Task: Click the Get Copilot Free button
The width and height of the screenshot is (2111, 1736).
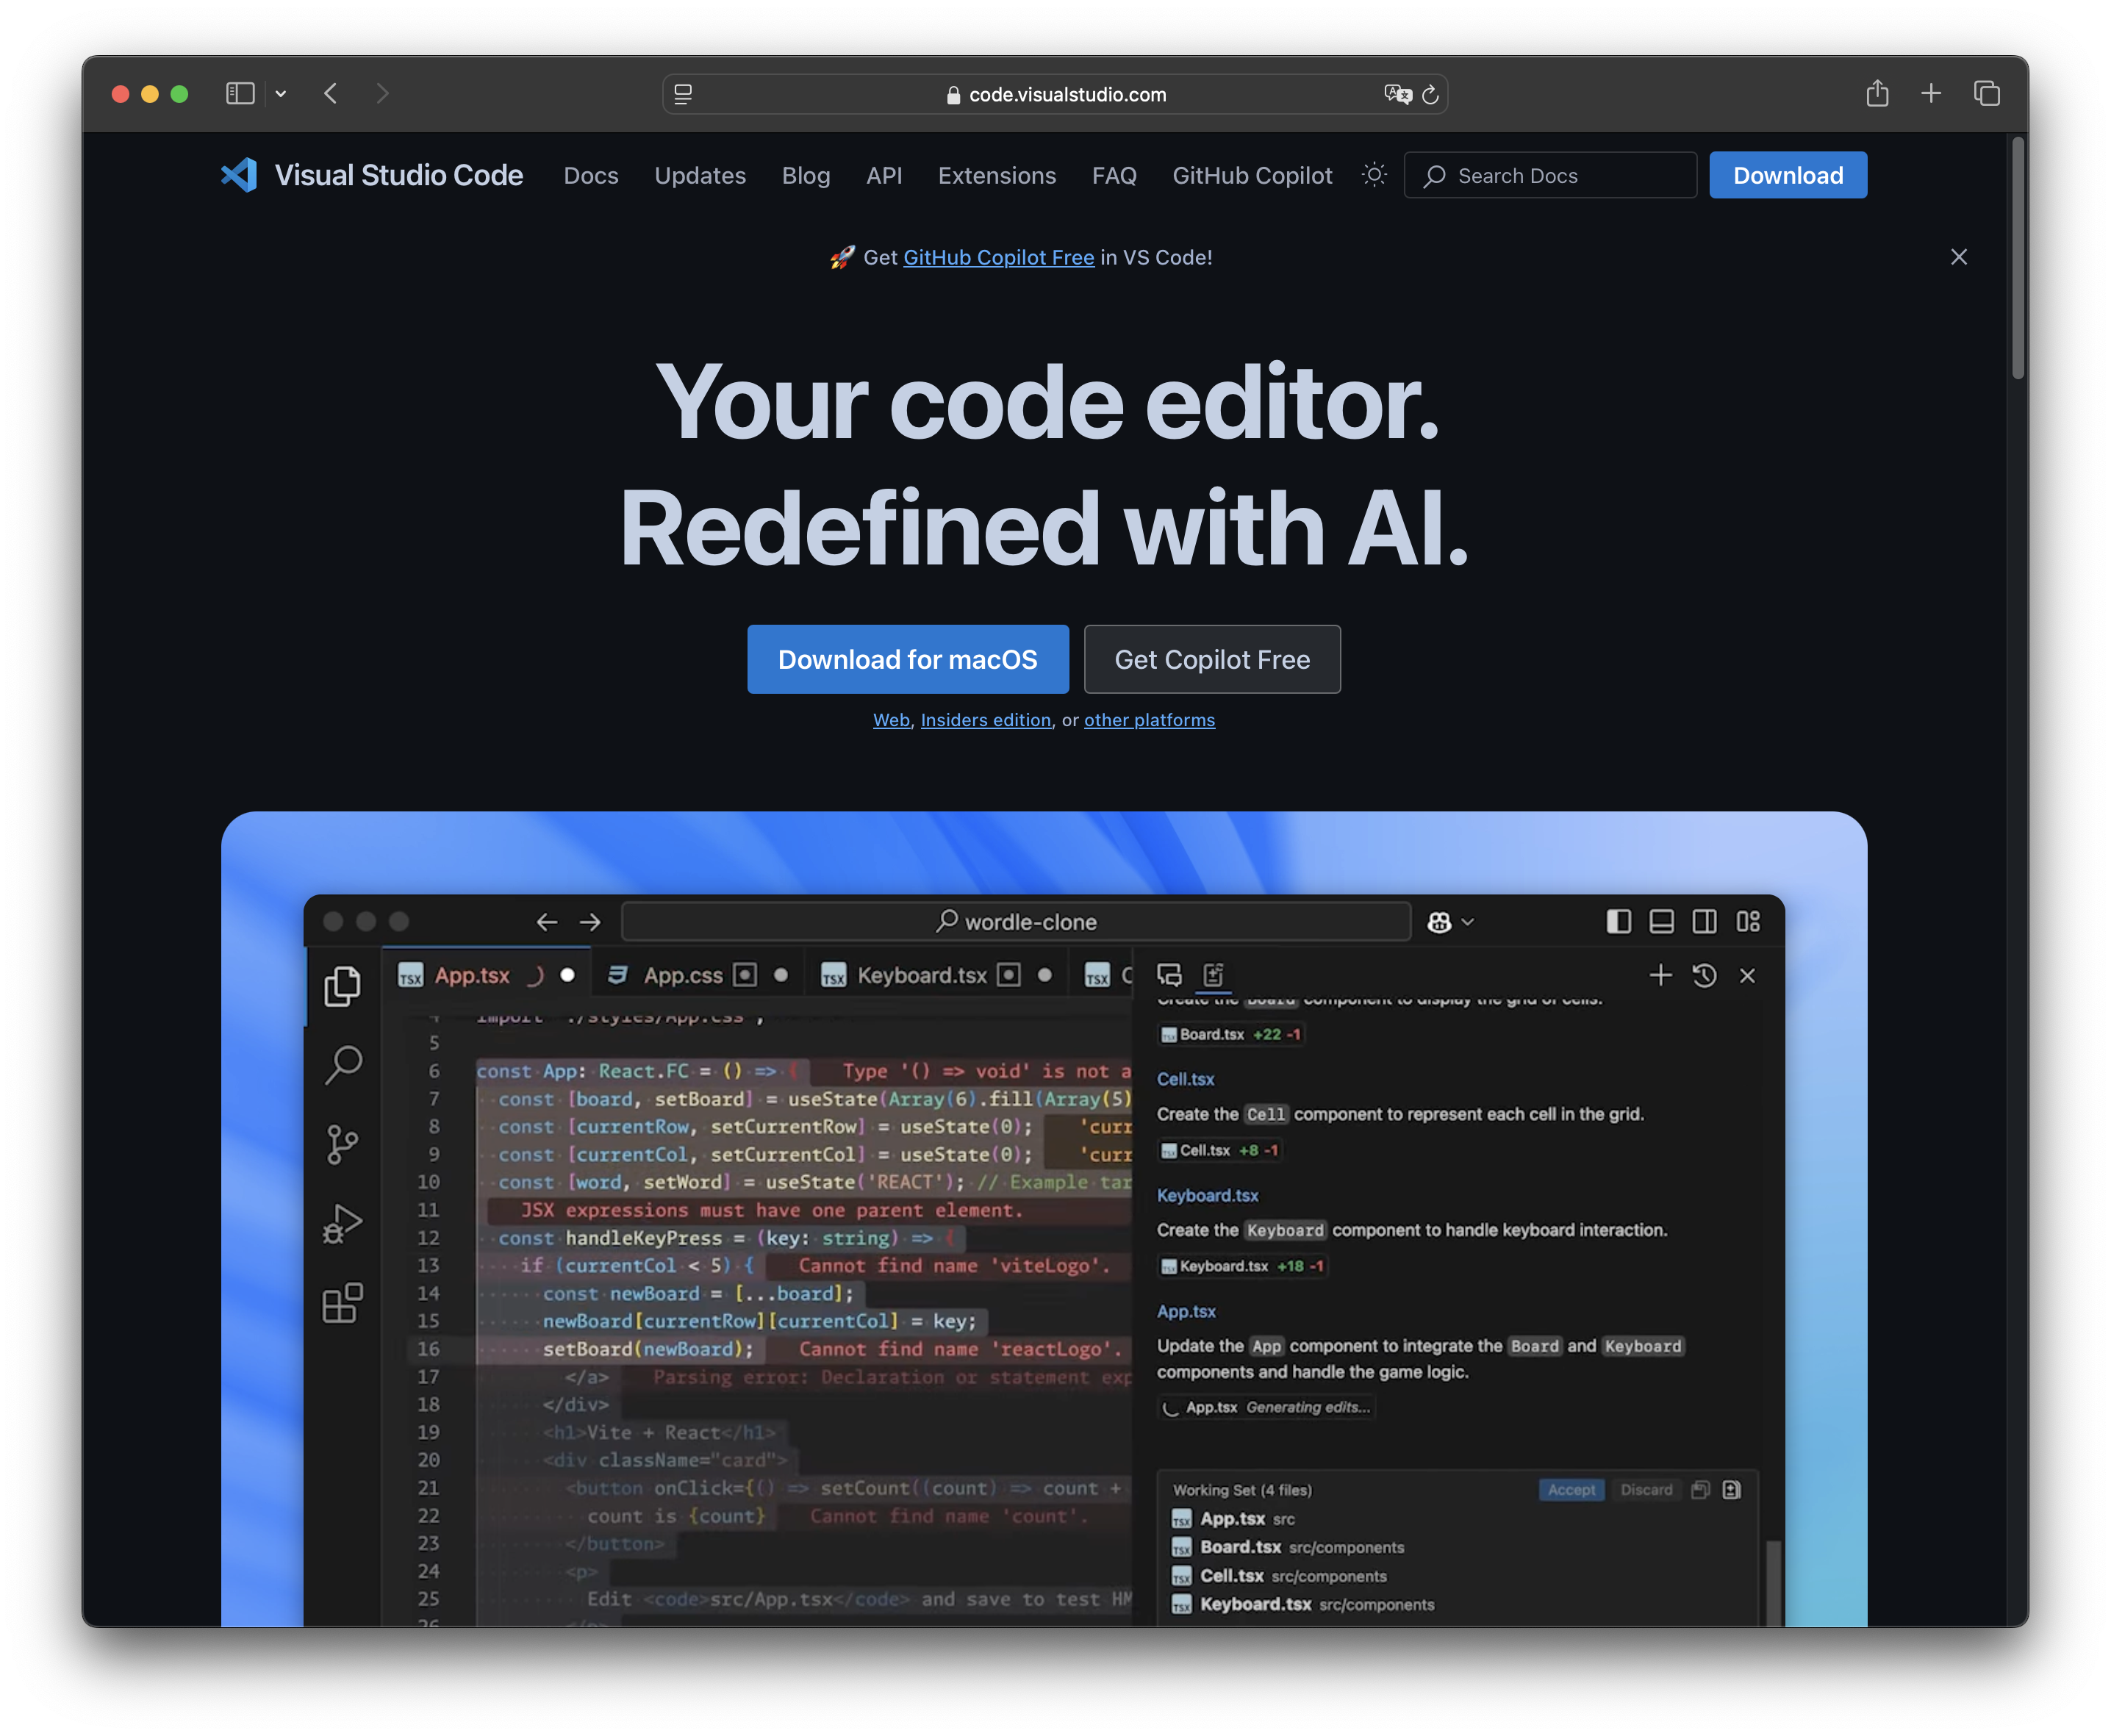Action: [x=1211, y=659]
